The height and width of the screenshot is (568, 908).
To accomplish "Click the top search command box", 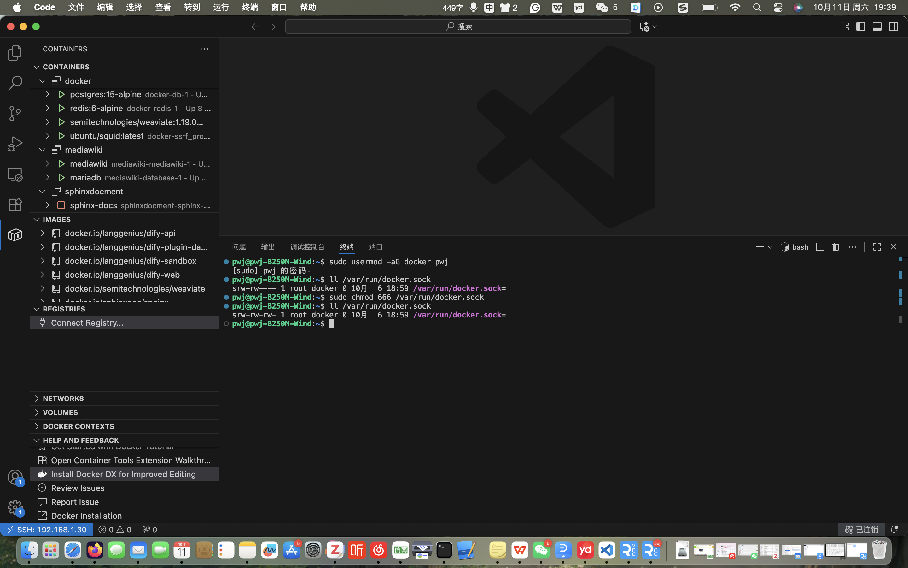I will [x=458, y=27].
